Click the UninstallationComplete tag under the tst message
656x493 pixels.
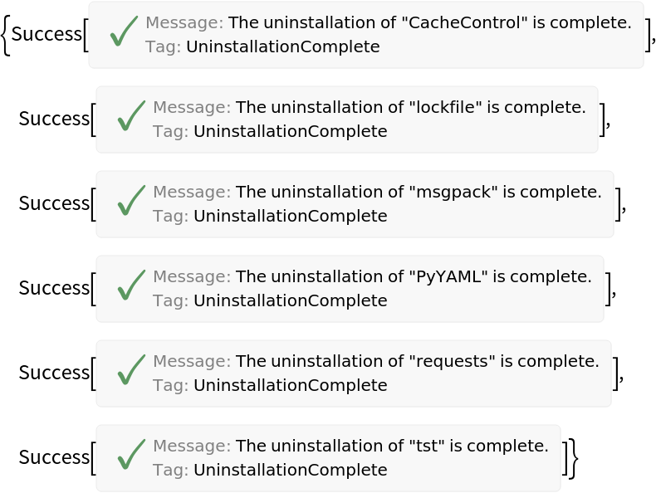coord(290,471)
